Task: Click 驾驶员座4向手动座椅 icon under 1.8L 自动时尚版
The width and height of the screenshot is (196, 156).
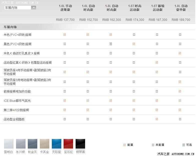Action: coord(111,72)
